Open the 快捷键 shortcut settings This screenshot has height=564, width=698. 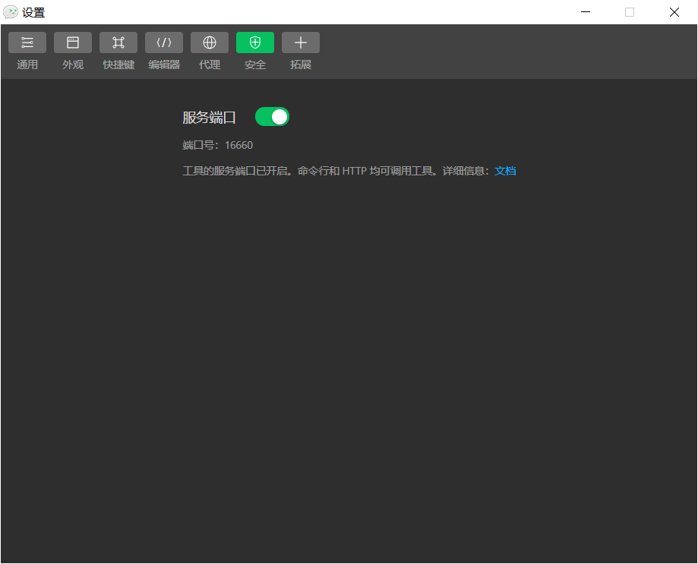pyautogui.click(x=118, y=49)
